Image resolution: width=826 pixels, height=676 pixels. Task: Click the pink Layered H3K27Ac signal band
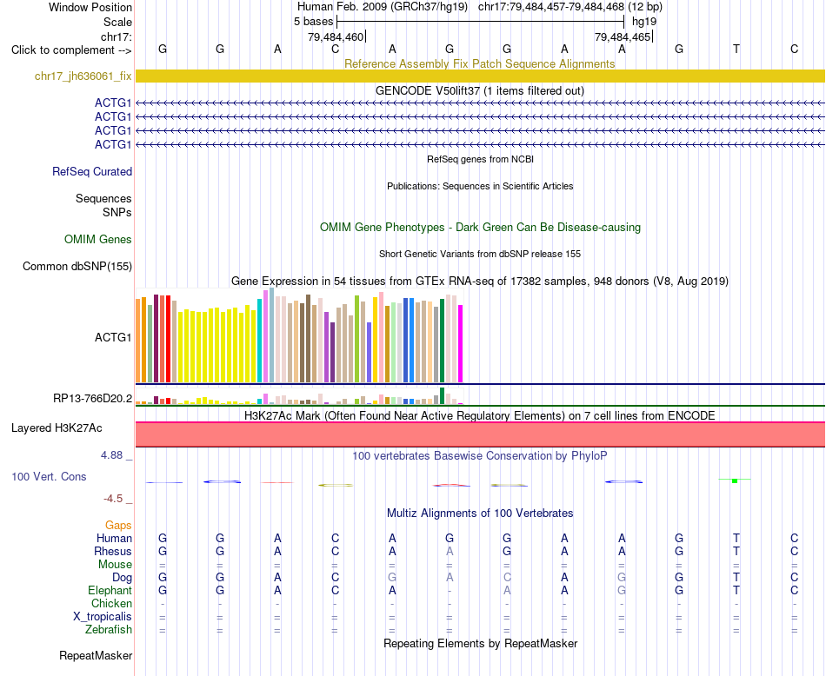click(x=480, y=434)
